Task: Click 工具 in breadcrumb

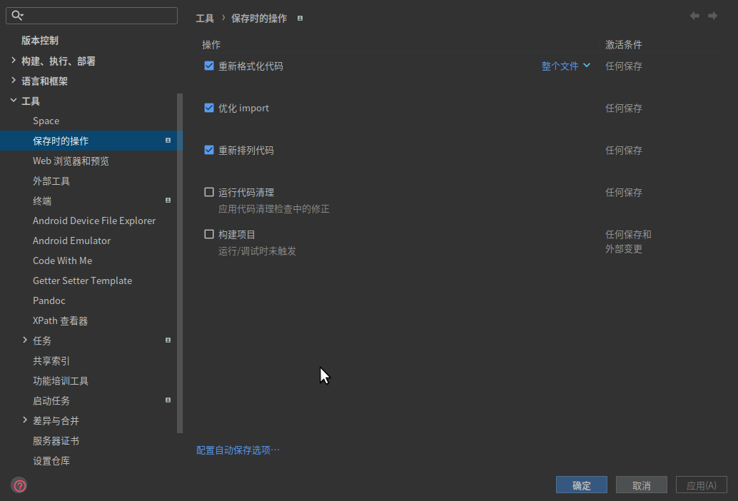Action: 205,19
